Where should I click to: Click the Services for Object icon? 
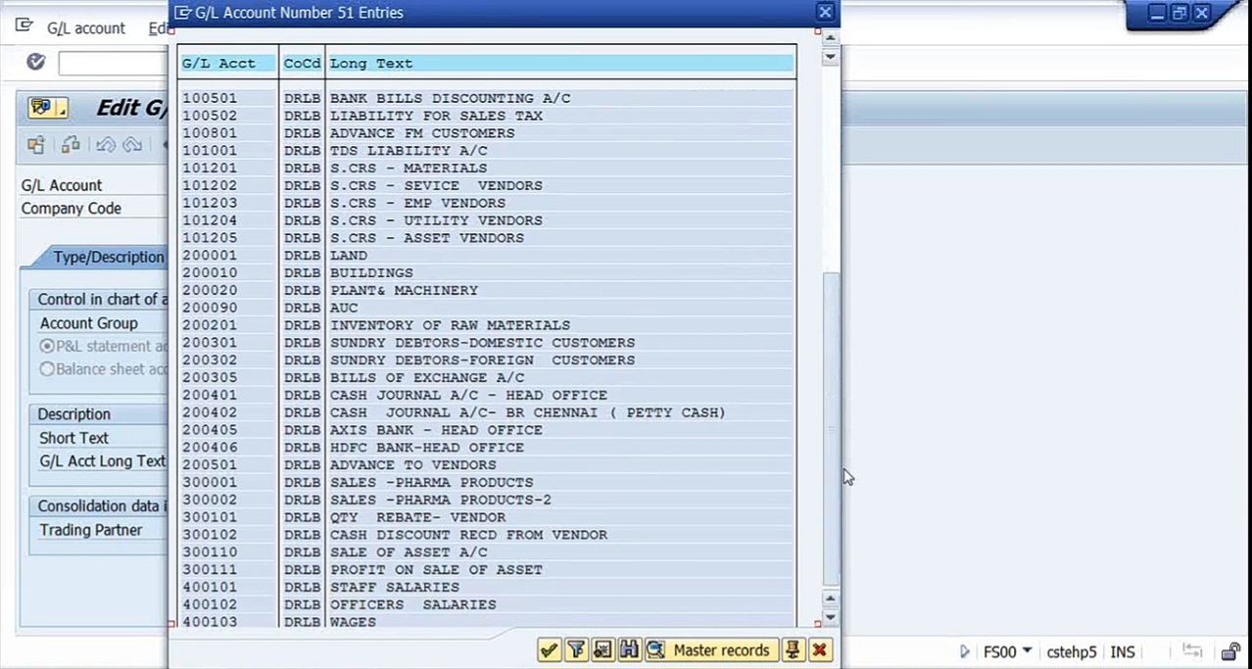point(42,108)
